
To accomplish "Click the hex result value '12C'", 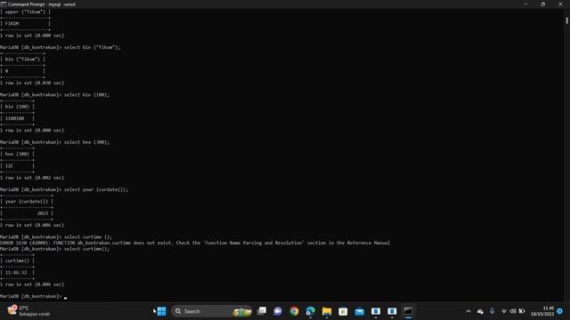I will tap(9, 166).
